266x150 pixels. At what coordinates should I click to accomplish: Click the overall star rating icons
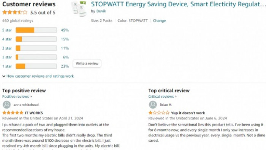(15, 12)
